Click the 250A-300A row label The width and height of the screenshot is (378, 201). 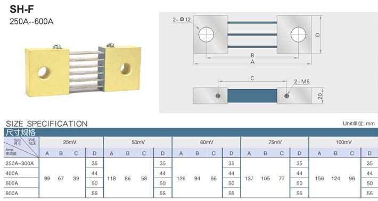pyautogui.click(x=20, y=163)
